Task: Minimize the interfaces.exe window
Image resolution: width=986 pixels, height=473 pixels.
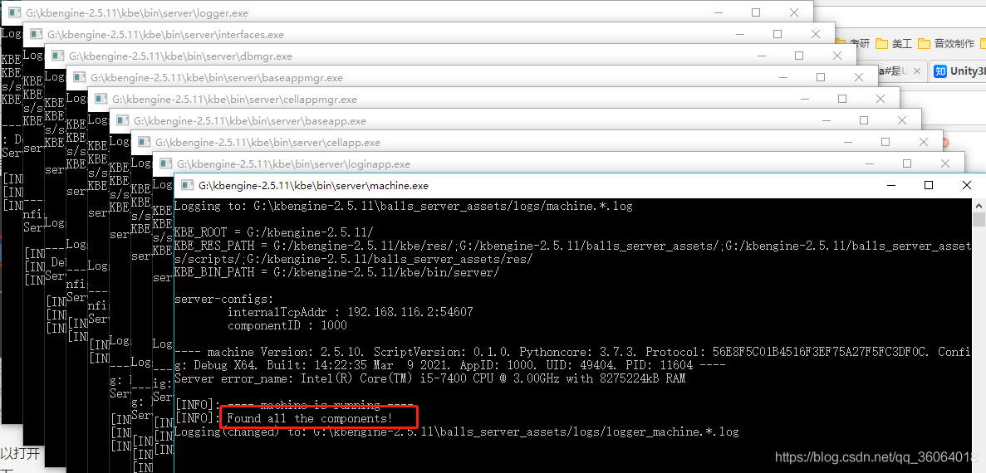Action: tap(739, 35)
